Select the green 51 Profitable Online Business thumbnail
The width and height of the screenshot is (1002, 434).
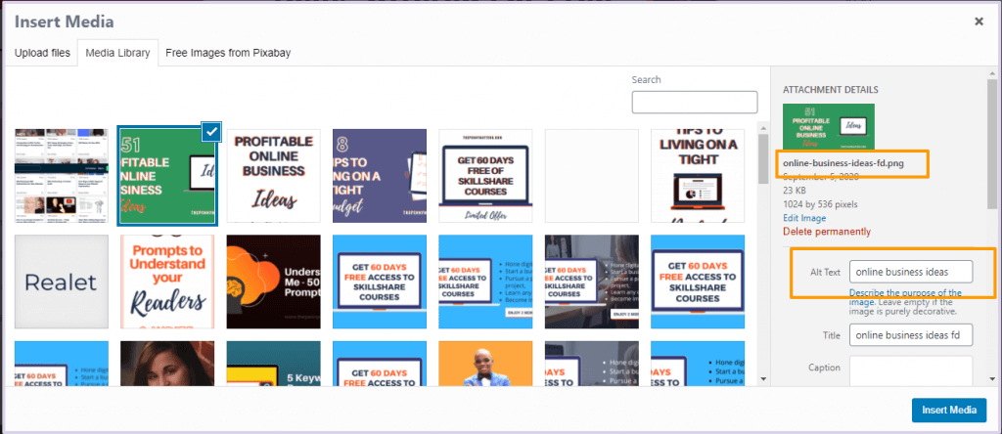167,176
